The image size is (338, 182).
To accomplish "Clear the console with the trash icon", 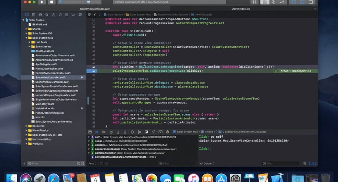I will coord(305,164).
